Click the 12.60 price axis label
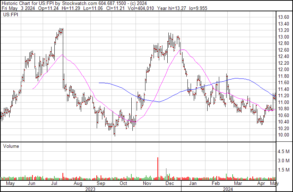Viewport: 293px width, 192px height. [283, 50]
